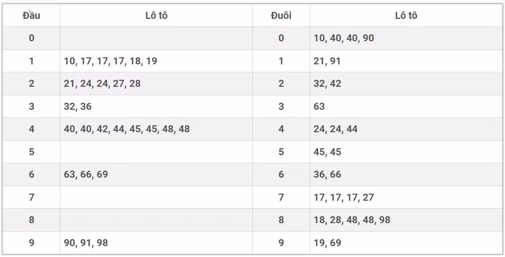
Task: Click the cell "10, 40, 40, 90"
Action: [344, 38]
